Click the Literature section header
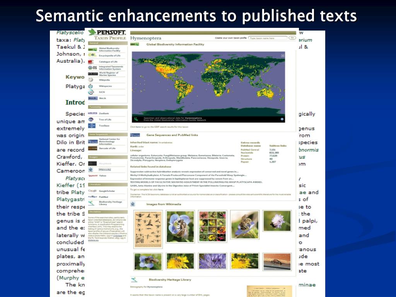Image resolution: width=396 pixels, height=297 pixels. 108,184
